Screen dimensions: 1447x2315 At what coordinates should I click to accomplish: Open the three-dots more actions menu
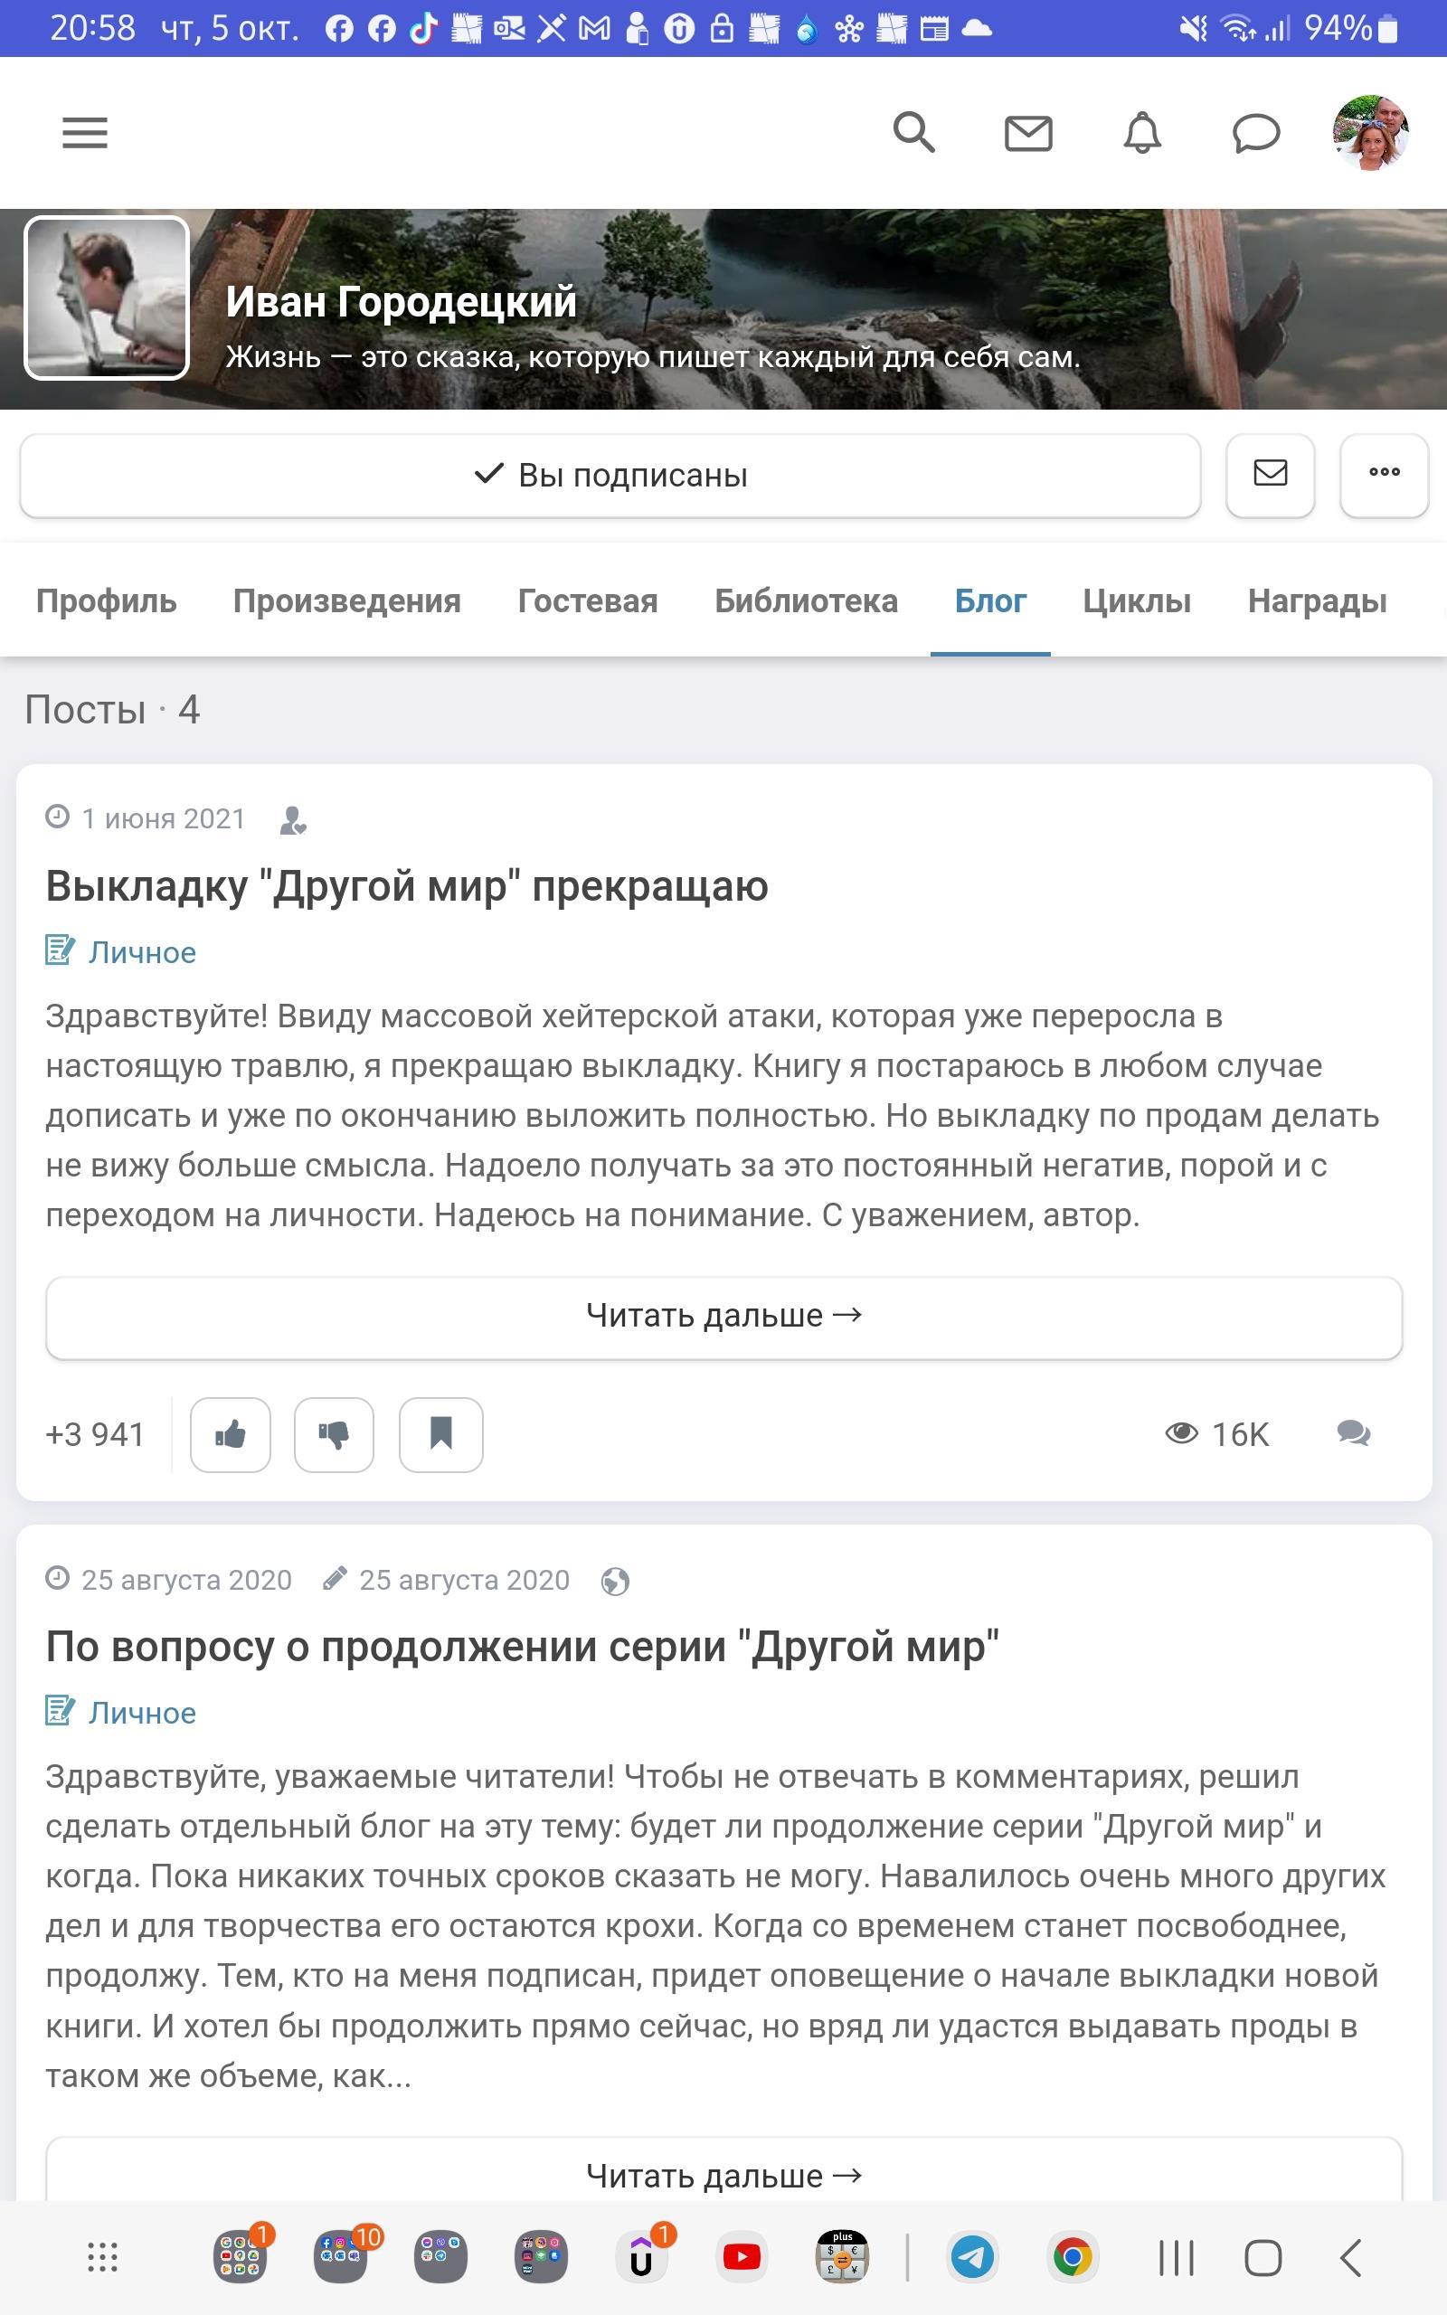click(1384, 476)
